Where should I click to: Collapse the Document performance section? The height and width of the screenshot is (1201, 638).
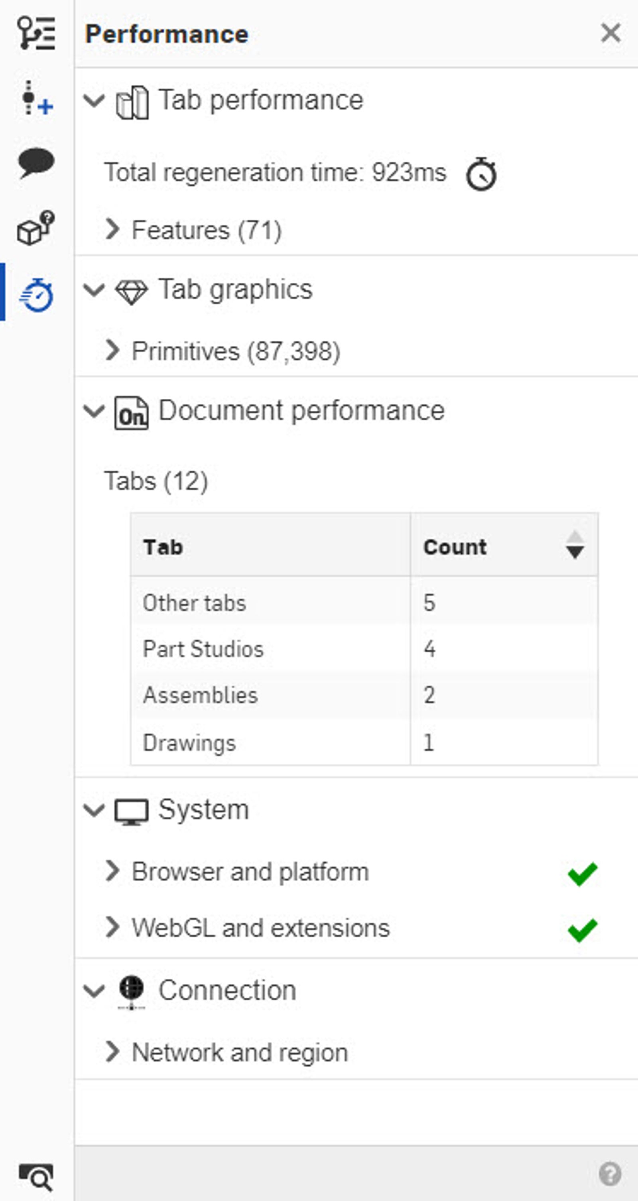click(94, 411)
